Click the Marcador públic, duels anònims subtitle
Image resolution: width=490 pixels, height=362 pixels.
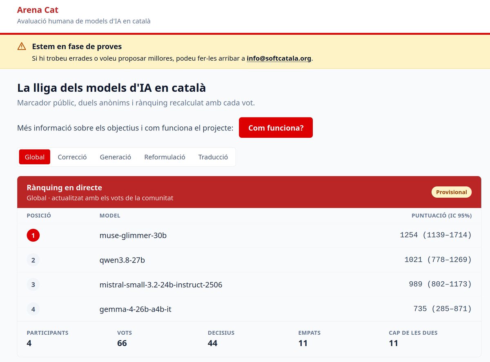pos(136,103)
